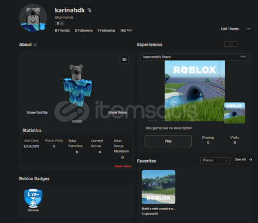Copy username icon next to karinahdk
The width and height of the screenshot is (258, 223).
(90, 10)
